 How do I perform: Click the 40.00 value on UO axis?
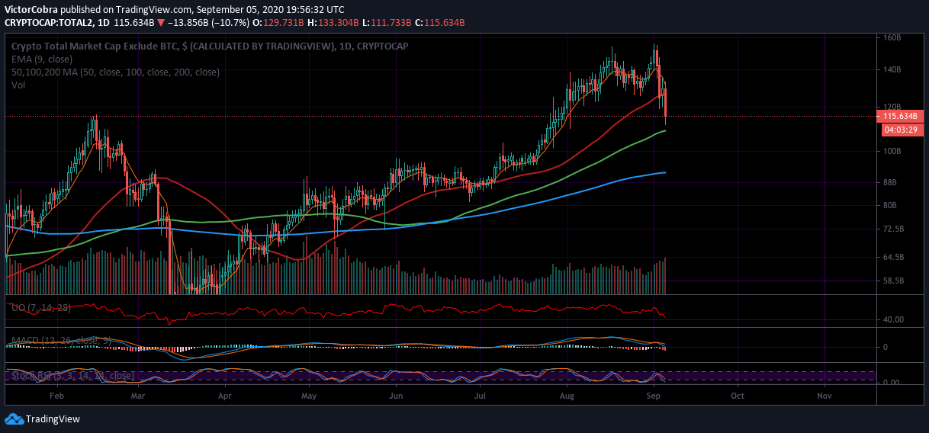[x=895, y=319]
